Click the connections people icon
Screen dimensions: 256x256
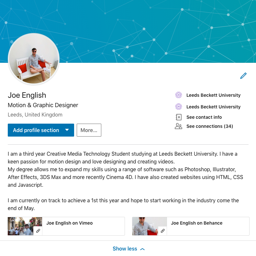point(178,126)
